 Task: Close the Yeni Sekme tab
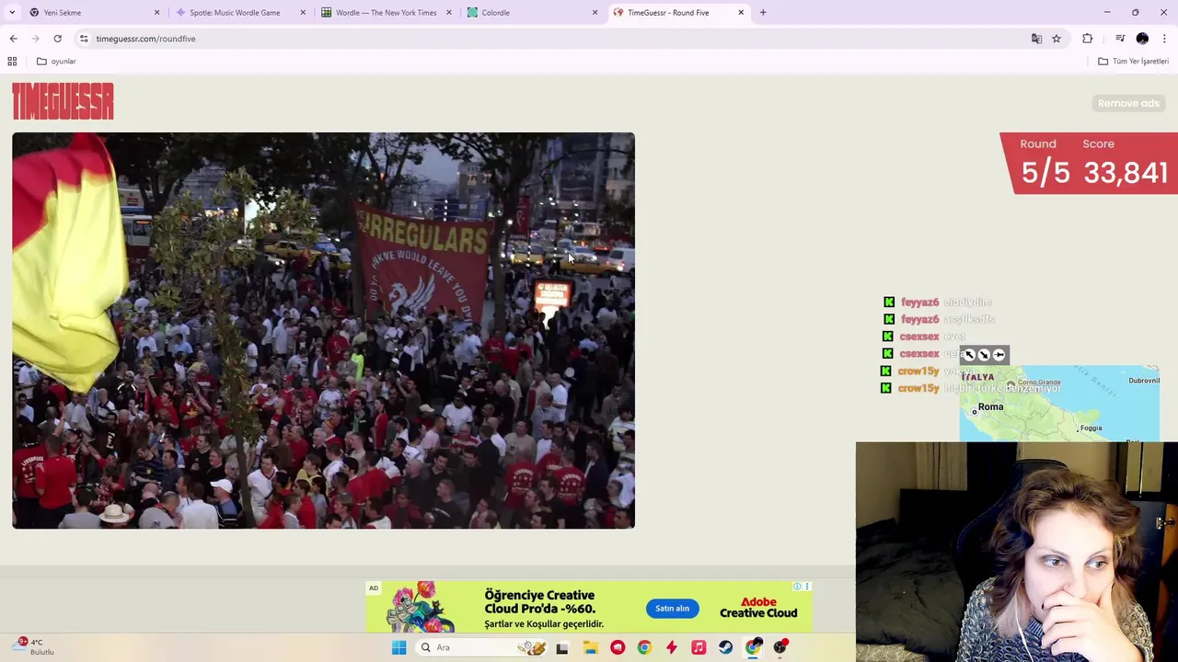[x=156, y=13]
